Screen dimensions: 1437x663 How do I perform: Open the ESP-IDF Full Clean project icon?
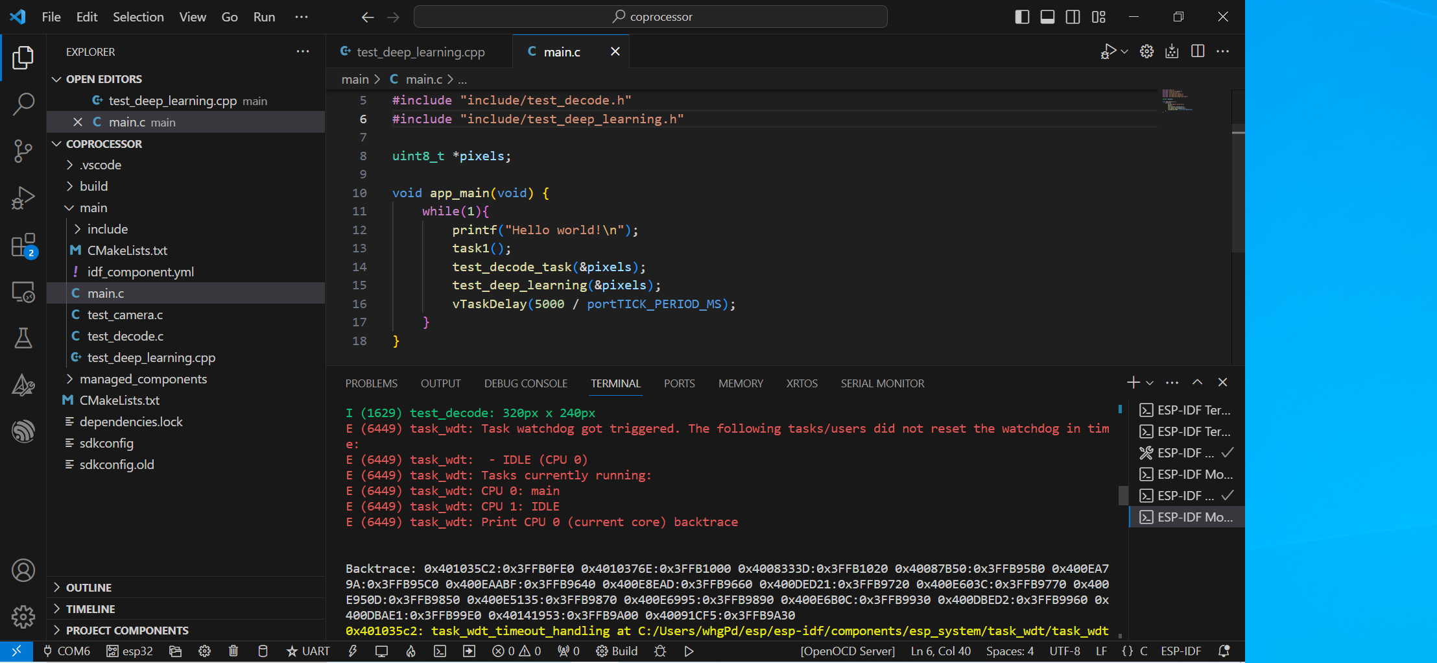pyautogui.click(x=175, y=651)
